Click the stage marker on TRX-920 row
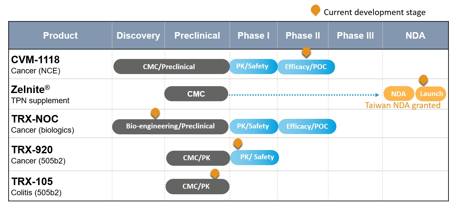The height and width of the screenshot is (209, 457). (238, 143)
